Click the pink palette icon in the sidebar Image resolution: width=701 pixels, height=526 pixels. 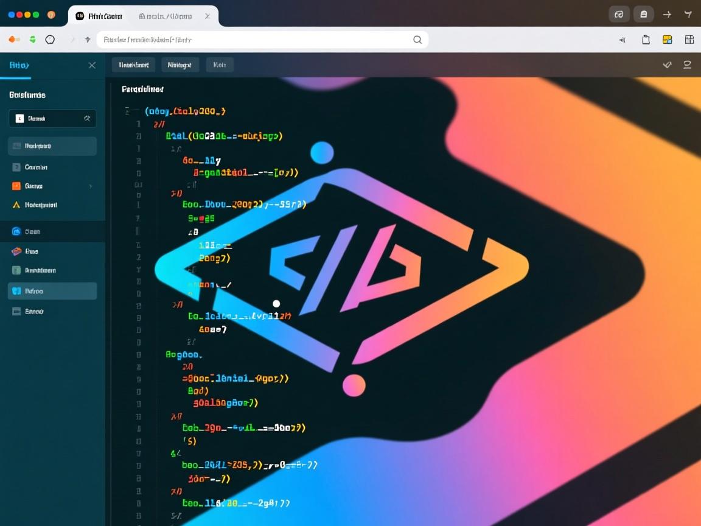point(16,251)
